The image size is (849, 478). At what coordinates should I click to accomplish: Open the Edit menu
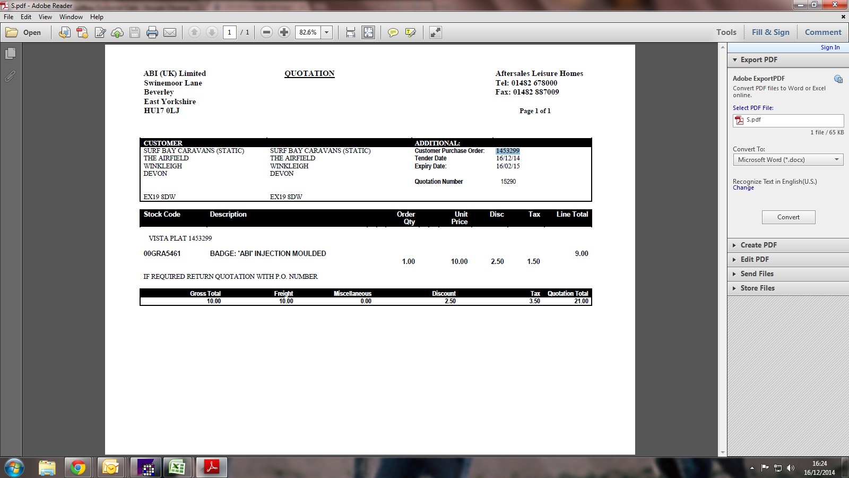(26, 17)
